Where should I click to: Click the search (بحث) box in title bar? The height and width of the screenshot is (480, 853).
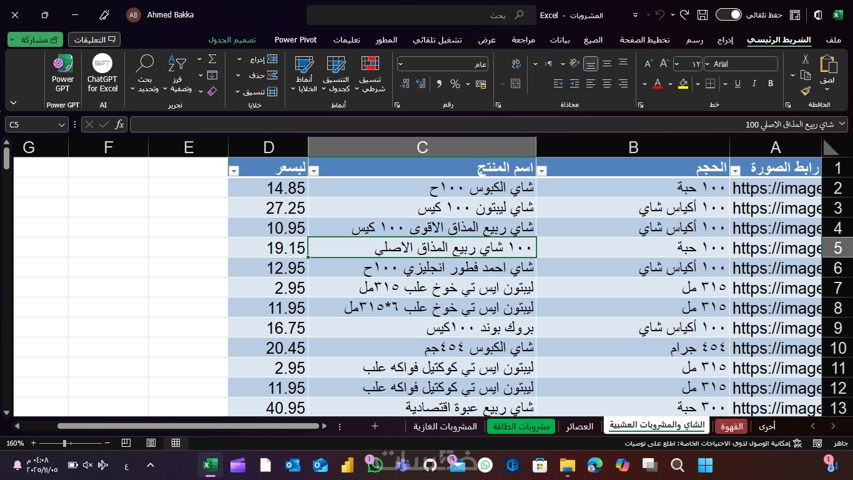coord(422,15)
